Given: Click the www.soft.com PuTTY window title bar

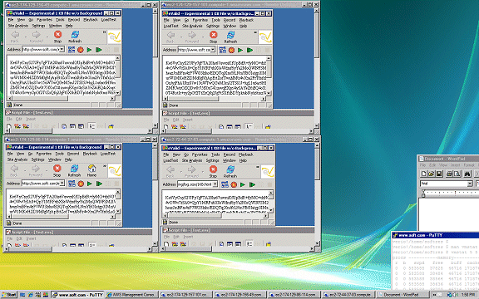Looking at the screenshot, I should pyautogui.click(x=435, y=235).
